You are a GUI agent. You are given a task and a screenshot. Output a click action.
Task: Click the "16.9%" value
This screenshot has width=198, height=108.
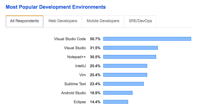[95, 93]
